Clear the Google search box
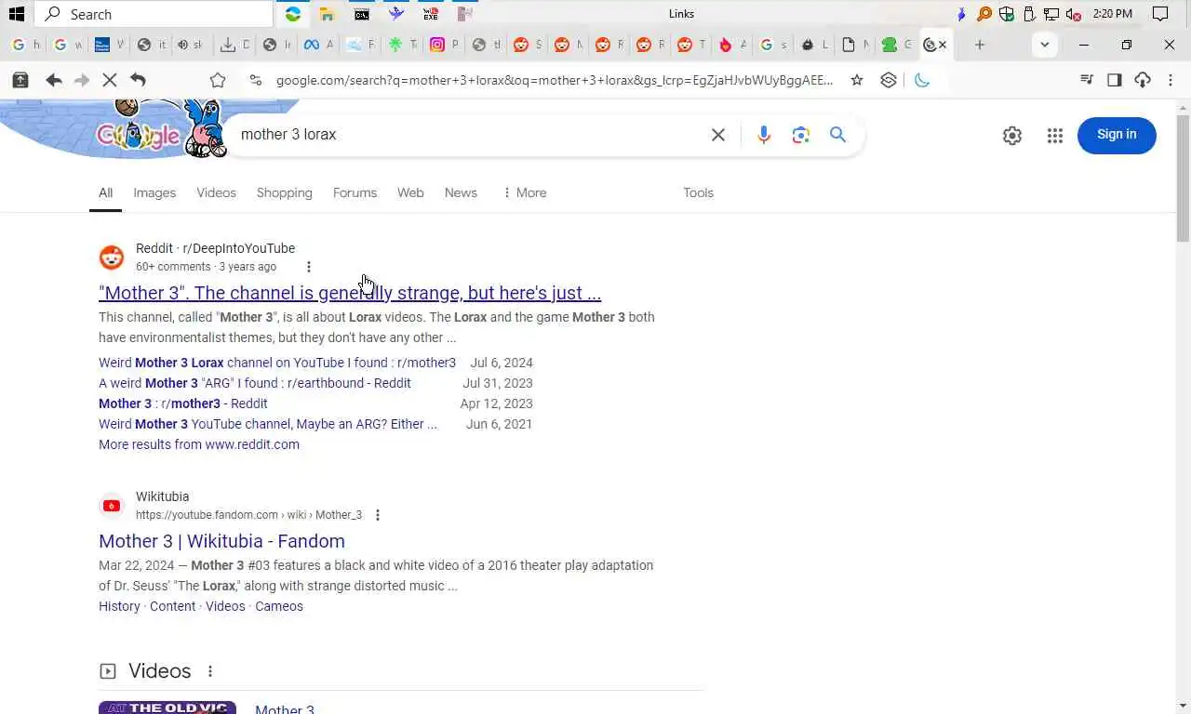This screenshot has width=1191, height=714. click(x=718, y=135)
